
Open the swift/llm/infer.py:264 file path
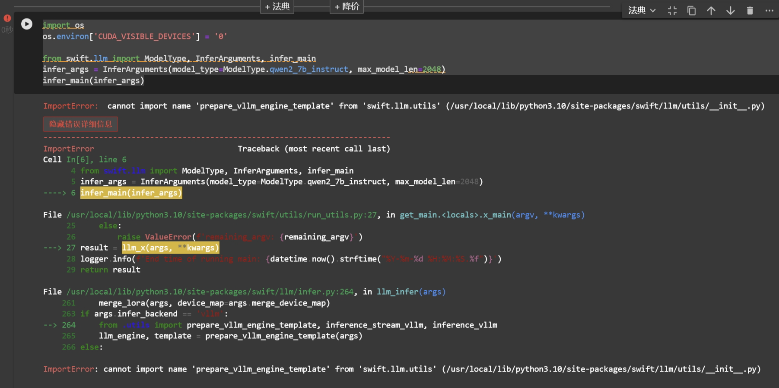210,292
